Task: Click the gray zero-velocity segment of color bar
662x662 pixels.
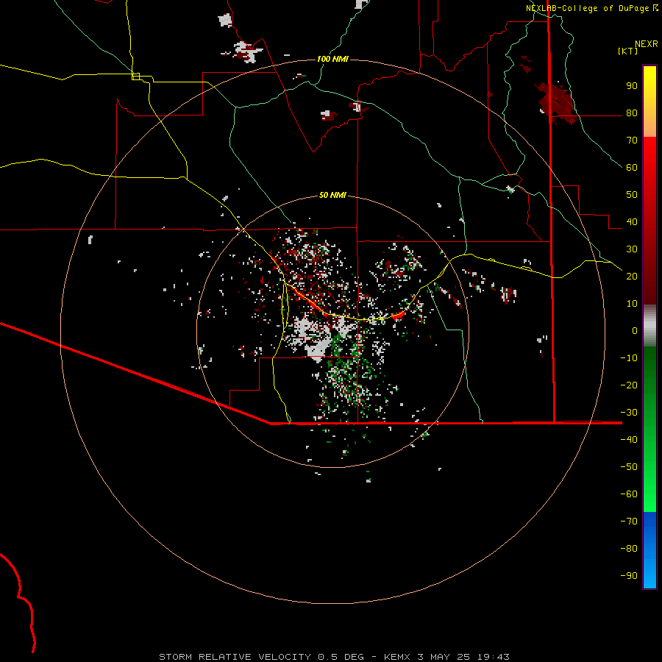Action: point(649,326)
